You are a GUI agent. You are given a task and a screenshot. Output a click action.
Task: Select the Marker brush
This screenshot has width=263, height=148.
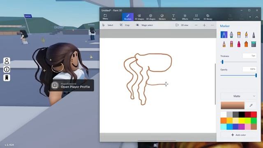coord(224,35)
